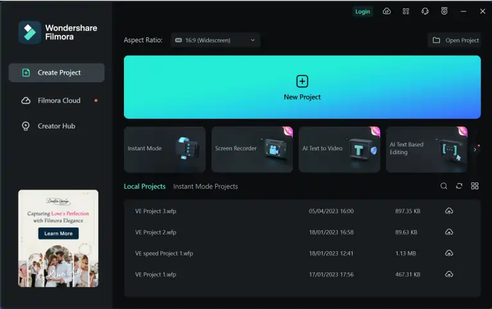
Task: Click the headset support icon
Action: pos(425,12)
